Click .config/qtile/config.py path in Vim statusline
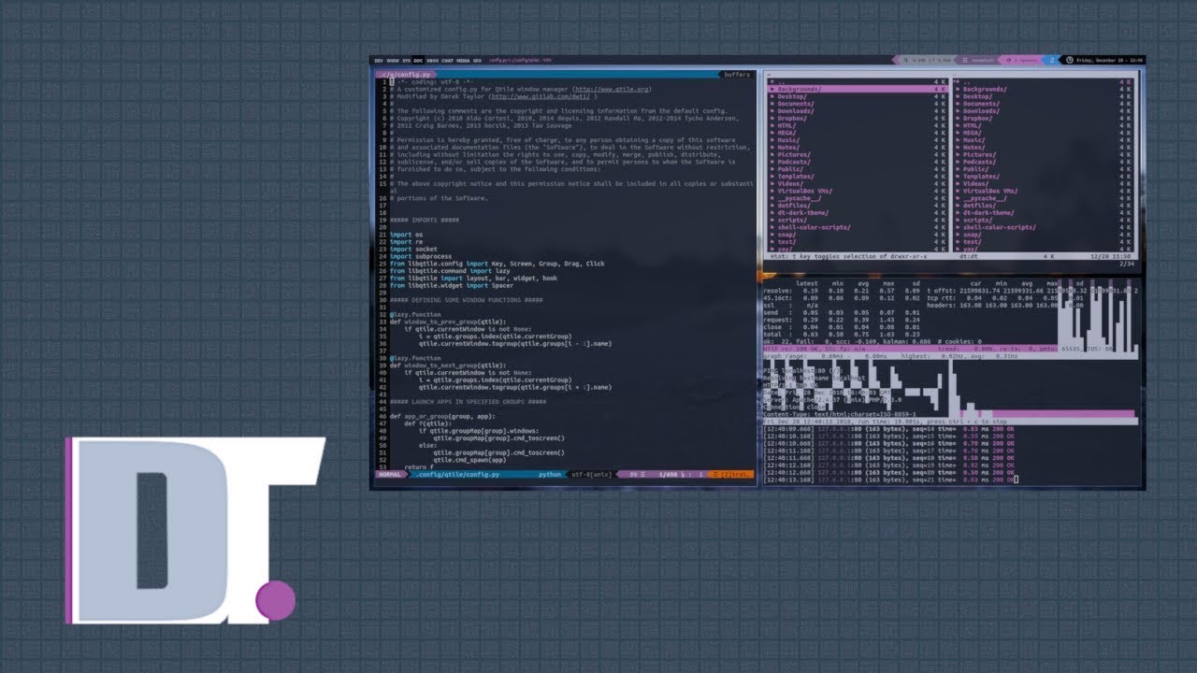Image resolution: width=1197 pixels, height=673 pixels. (455, 474)
